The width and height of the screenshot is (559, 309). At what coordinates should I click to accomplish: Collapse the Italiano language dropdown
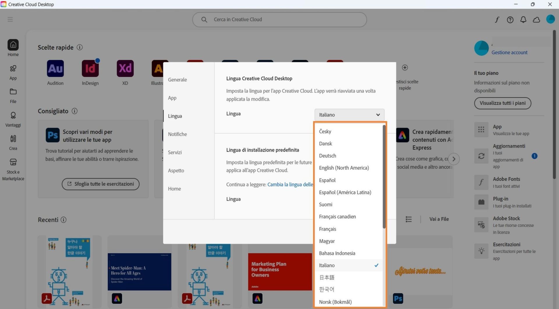(349, 115)
